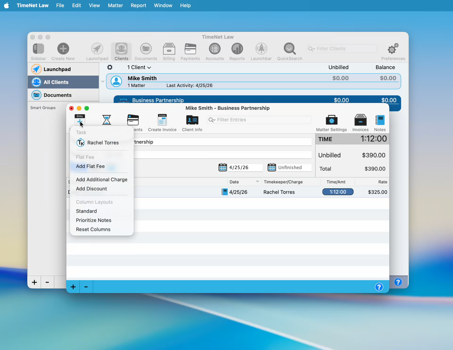Collapse the Mike Smith client row chevron
453x350 pixels.
click(103, 81)
